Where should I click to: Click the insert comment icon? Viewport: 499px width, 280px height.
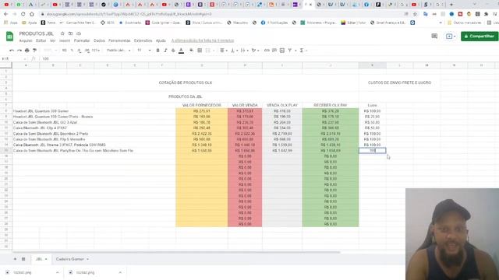coord(274,51)
